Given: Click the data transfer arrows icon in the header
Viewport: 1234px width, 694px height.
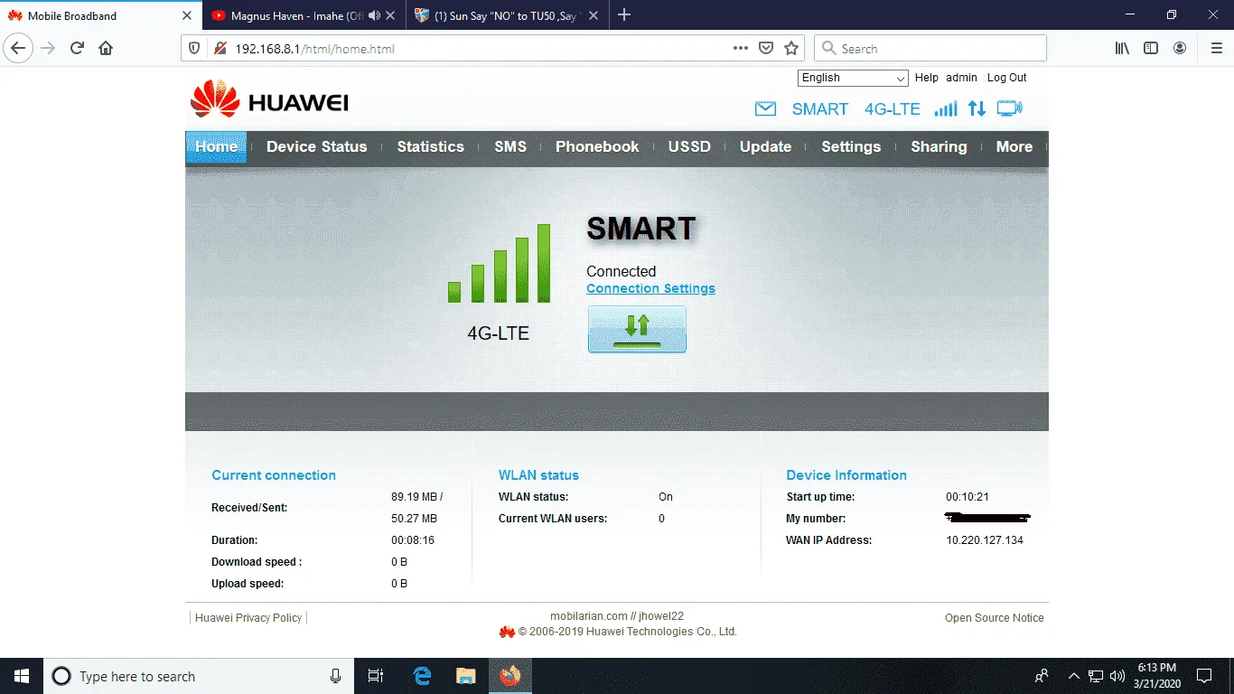Looking at the screenshot, I should [x=977, y=108].
